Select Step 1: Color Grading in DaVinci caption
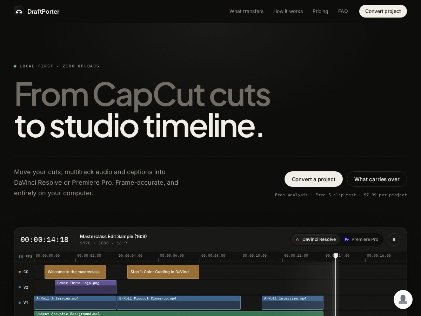 [163, 272]
